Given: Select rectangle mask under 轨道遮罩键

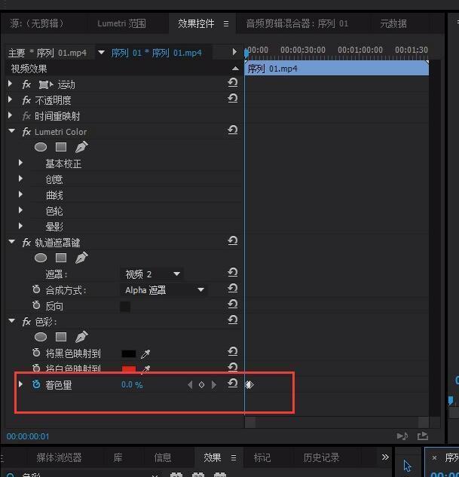Looking at the screenshot, I should pos(61,258).
